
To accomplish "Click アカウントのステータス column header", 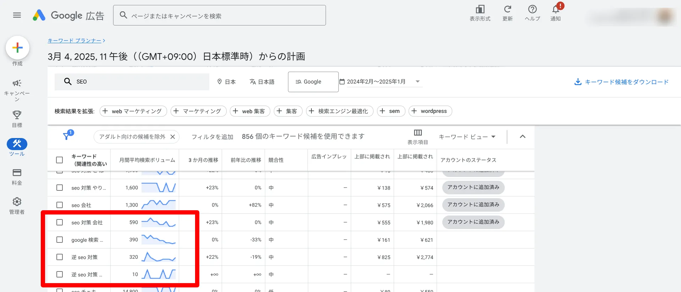I will pos(468,160).
